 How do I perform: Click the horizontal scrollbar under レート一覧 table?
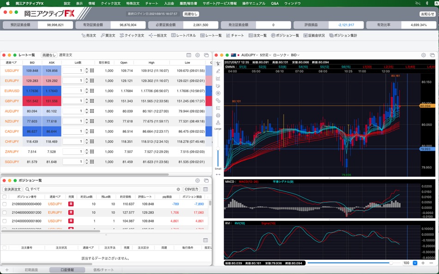pos(85,174)
